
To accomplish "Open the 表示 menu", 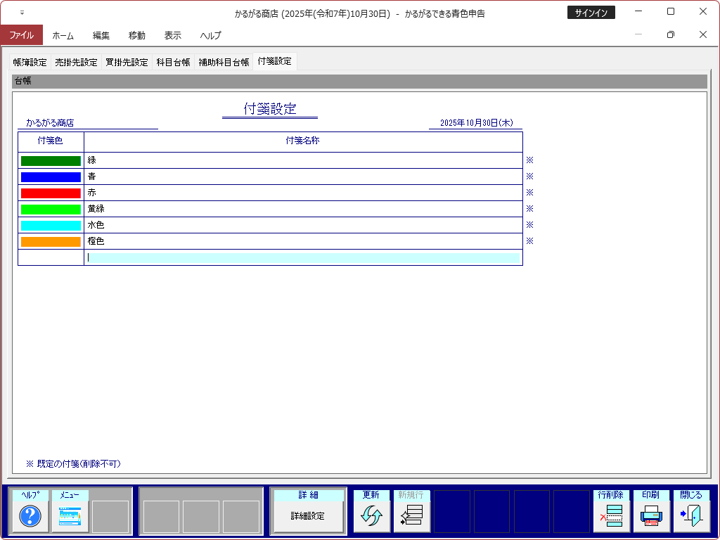I will tap(172, 35).
